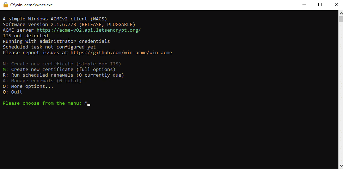This screenshot has width=343, height=169.
Task: Close the wacs.exe console window
Action: (x=336, y=5)
